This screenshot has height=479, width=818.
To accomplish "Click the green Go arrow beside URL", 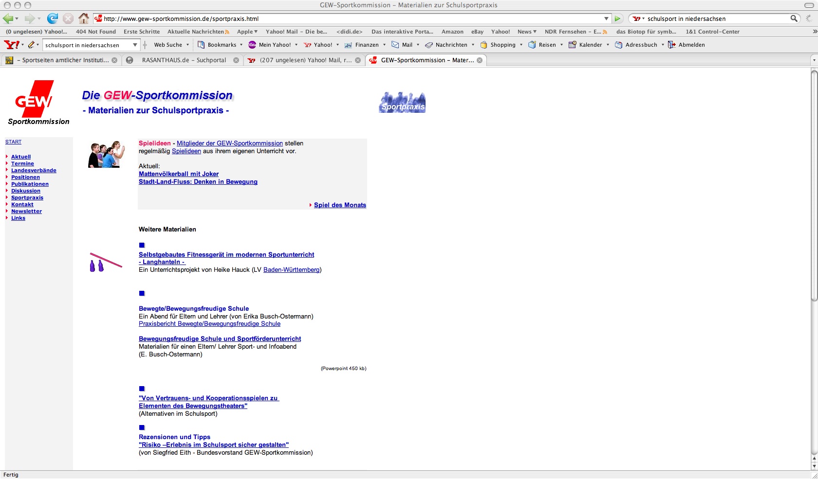I will click(x=617, y=18).
